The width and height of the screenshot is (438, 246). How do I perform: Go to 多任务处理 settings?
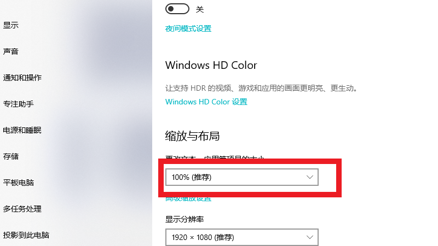[x=22, y=209]
